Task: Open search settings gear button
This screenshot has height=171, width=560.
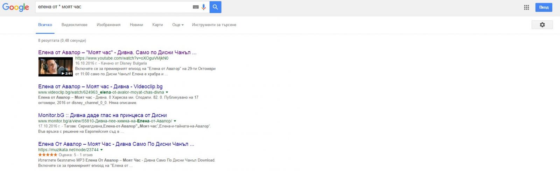Action: tap(542, 25)
